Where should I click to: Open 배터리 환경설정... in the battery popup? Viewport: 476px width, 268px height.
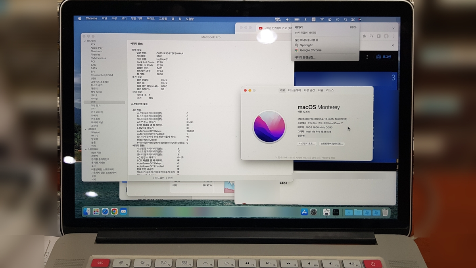[x=305, y=57]
